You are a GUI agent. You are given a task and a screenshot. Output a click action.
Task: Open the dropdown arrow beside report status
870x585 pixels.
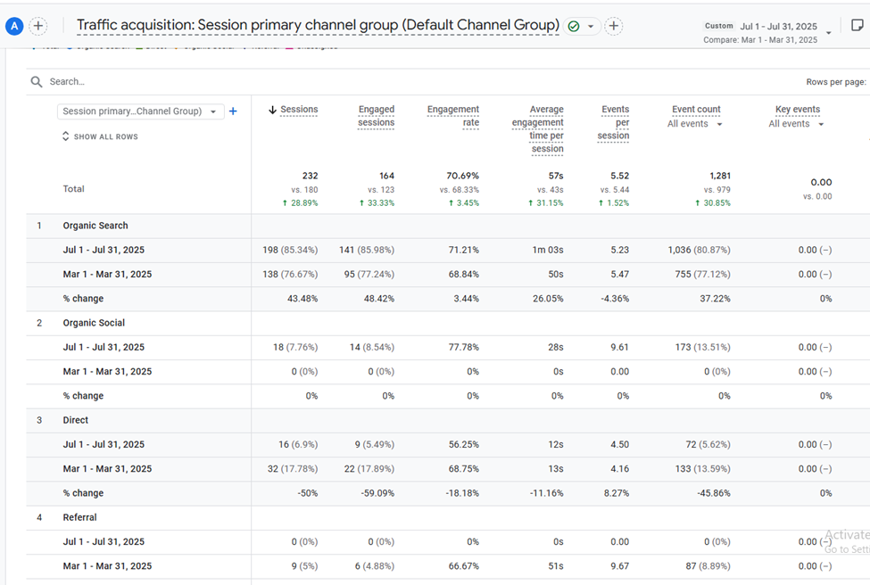pyautogui.click(x=592, y=26)
